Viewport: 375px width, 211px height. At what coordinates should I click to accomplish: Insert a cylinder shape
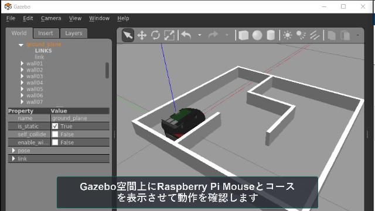pos(271,35)
